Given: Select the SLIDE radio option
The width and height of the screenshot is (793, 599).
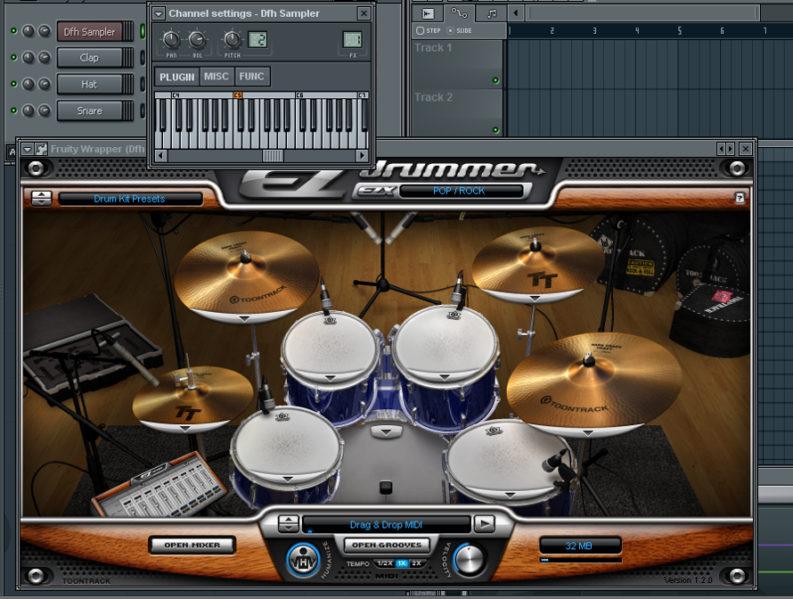Looking at the screenshot, I should 450,31.
